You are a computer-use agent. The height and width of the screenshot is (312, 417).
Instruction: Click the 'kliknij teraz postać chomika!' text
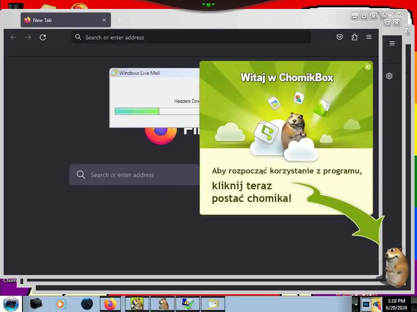point(252,192)
